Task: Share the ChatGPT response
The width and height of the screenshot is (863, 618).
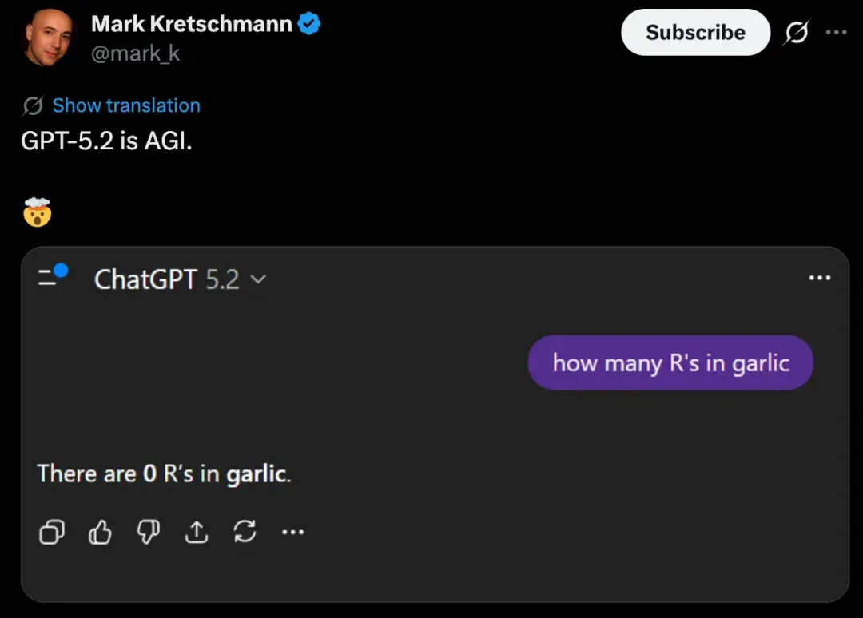Action: [x=197, y=532]
